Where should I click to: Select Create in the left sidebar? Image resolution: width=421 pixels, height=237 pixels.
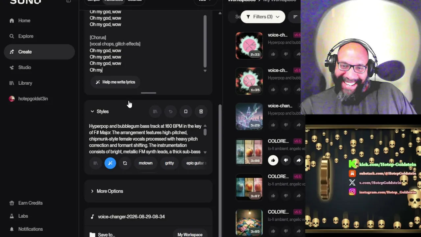pyautogui.click(x=39, y=52)
